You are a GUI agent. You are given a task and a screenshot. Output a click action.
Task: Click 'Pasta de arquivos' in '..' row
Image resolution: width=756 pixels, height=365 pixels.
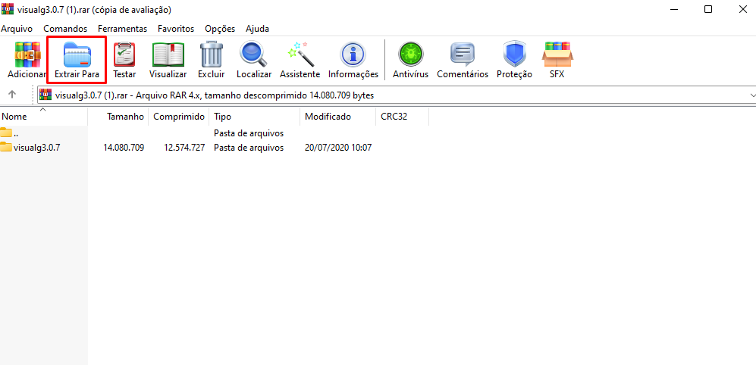[249, 133]
